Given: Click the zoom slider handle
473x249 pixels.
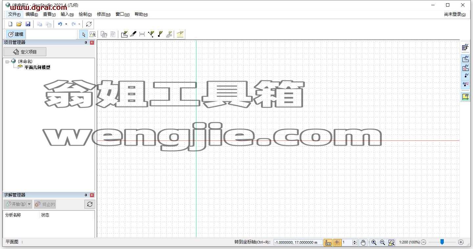Looking at the screenshot, I should [442, 242].
